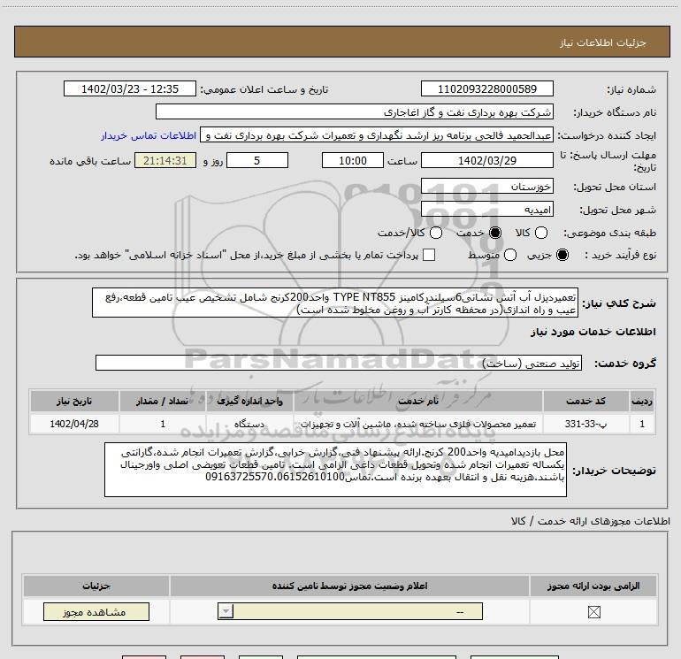Click the buyer notes text area
This screenshot has width=681, height=659.
[x=335, y=470]
